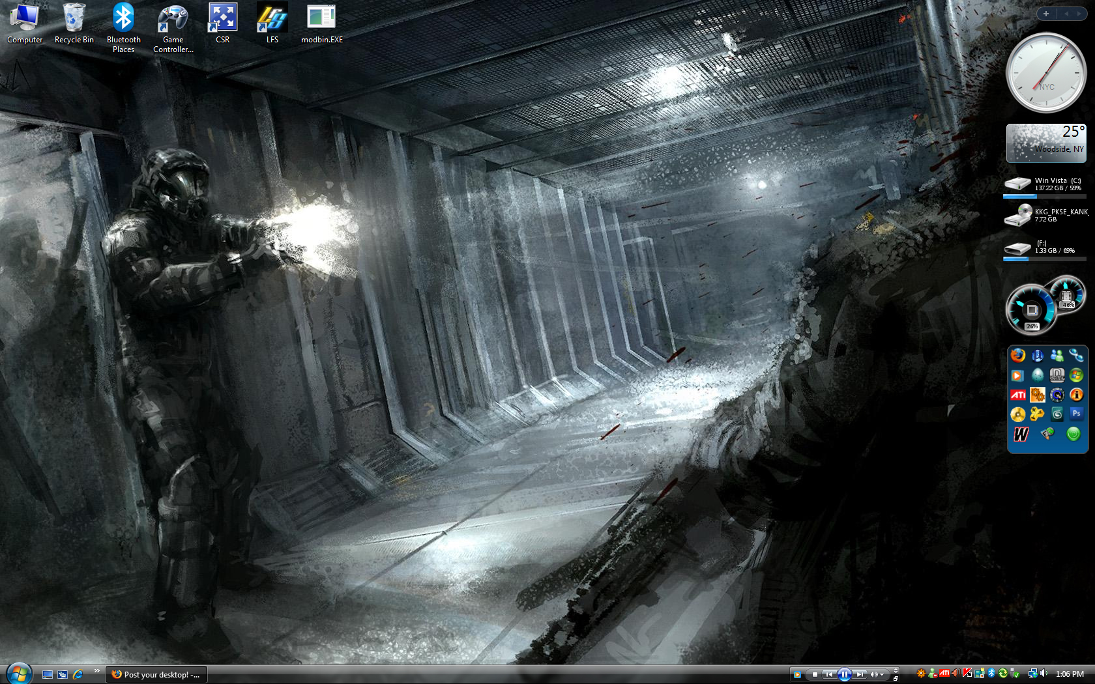1095x684 pixels.
Task: Click the Safely Remove Hardware tray icon
Action: tap(1014, 674)
